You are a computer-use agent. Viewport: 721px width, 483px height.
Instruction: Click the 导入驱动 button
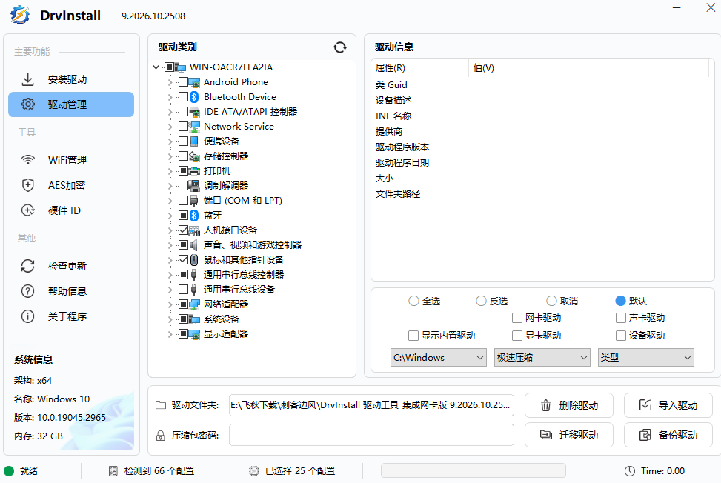click(x=668, y=405)
